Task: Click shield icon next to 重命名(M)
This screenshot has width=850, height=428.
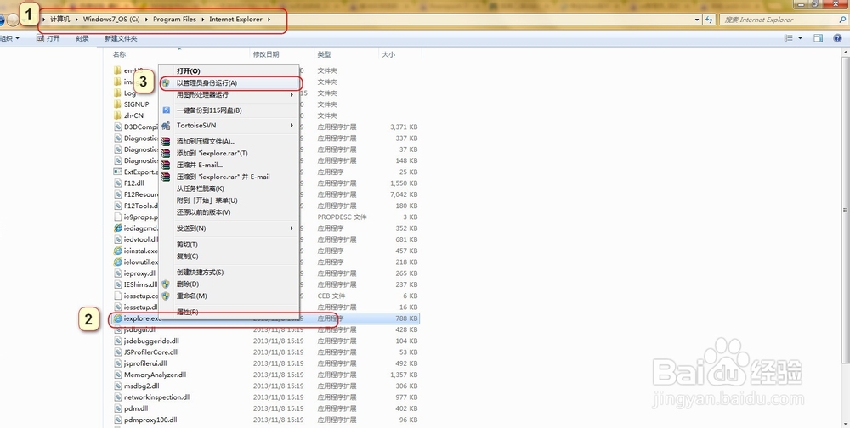Action: [166, 296]
